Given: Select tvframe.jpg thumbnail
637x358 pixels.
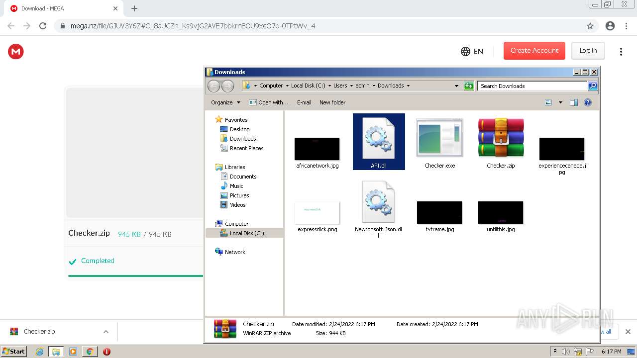Looking at the screenshot, I should 439,212.
